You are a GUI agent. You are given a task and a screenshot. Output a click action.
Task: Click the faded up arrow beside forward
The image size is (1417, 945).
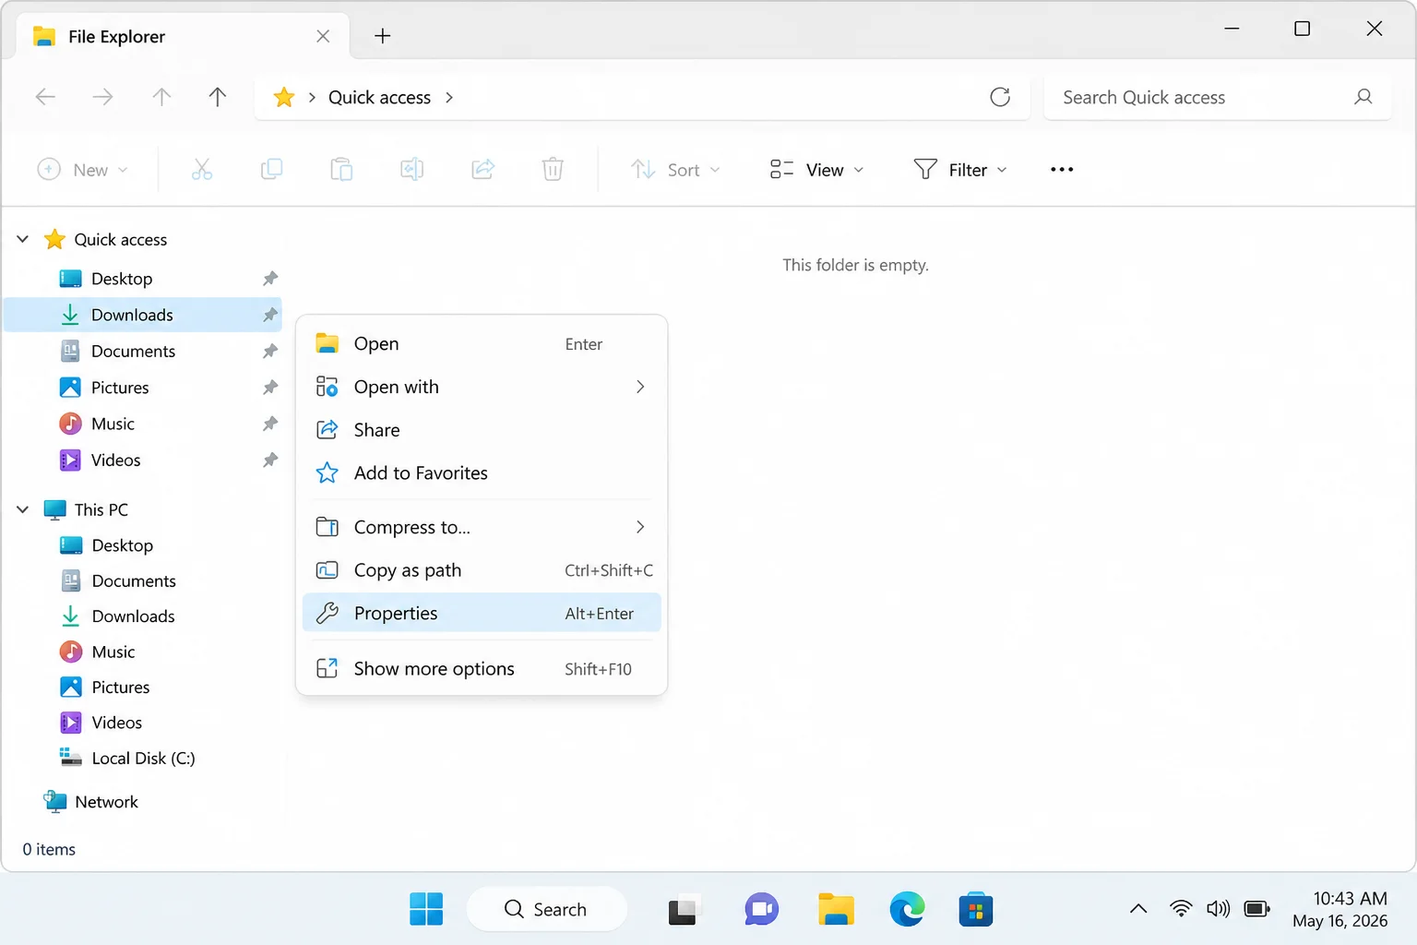(x=161, y=97)
